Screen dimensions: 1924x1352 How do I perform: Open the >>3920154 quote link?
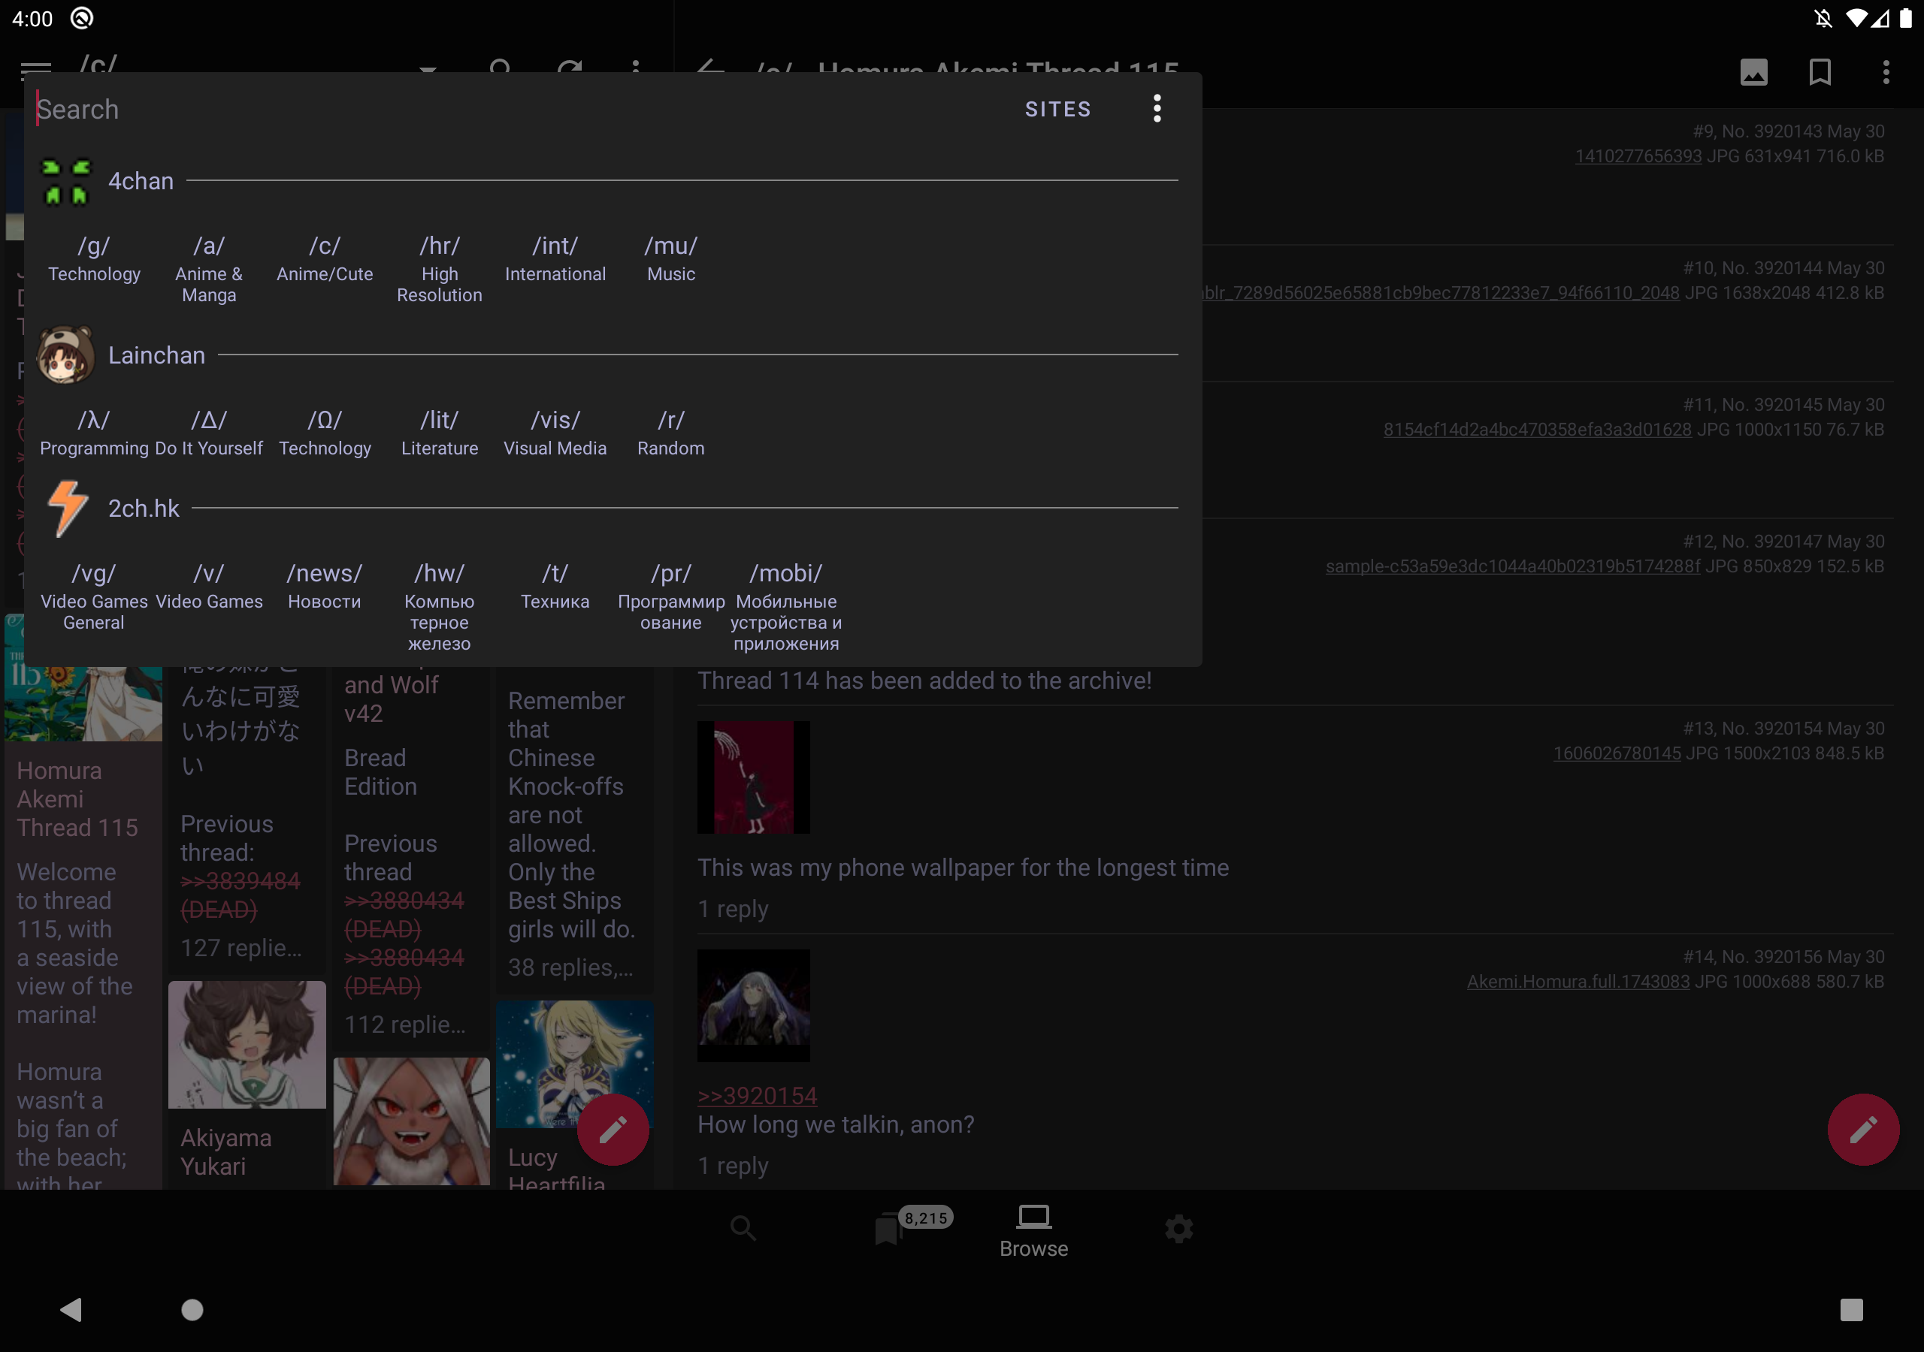[x=757, y=1095]
